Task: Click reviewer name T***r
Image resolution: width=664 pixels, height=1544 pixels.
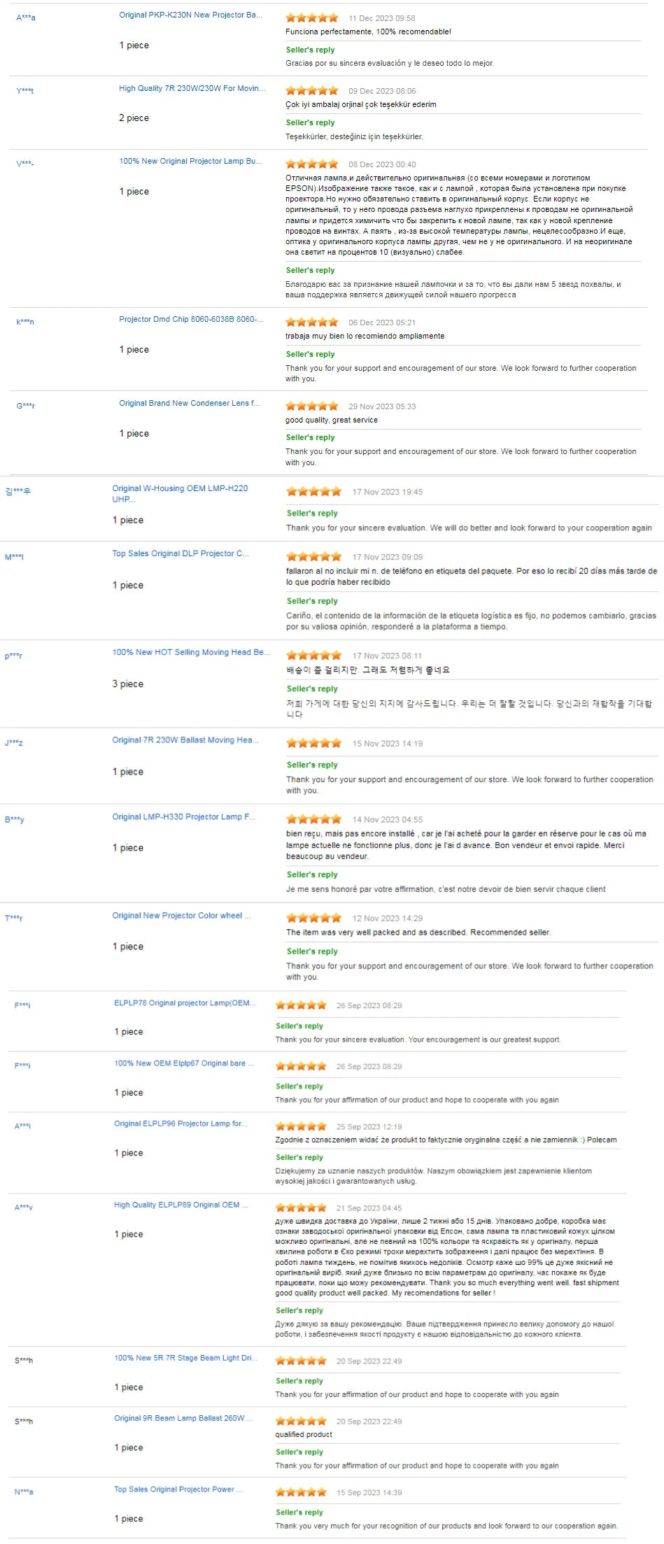Action: click(x=14, y=918)
